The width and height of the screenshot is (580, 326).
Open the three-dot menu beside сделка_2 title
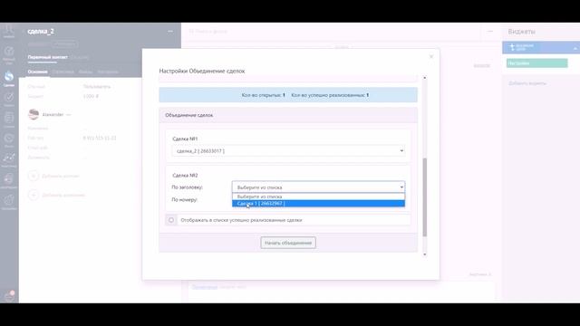pos(170,32)
